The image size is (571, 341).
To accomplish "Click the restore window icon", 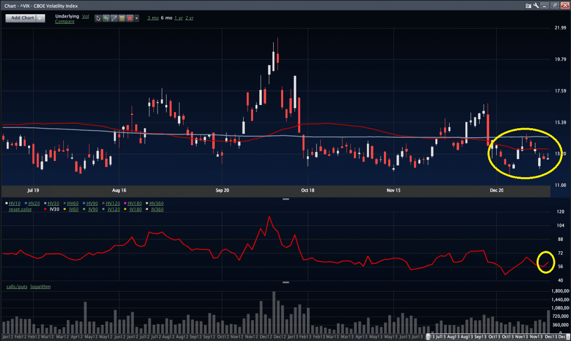I will (x=554, y=6).
